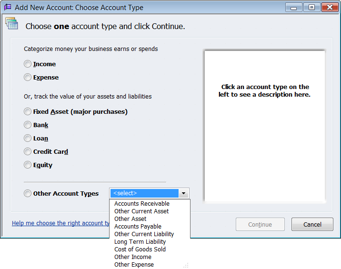Select Other Expense from the list
This screenshot has height=269, width=341.
pos(134,265)
